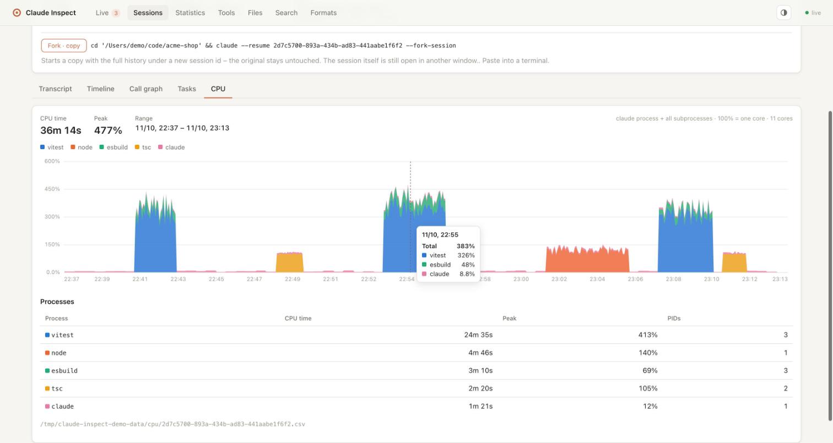Toggle the node legend entry
The image size is (833, 443).
[x=82, y=147]
